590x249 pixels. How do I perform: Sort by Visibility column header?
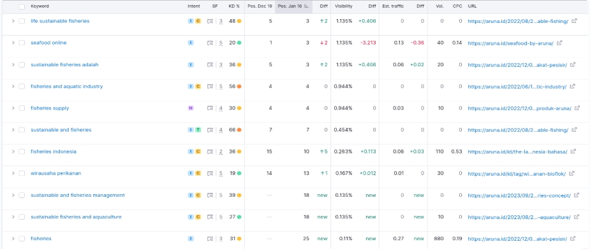click(x=344, y=6)
